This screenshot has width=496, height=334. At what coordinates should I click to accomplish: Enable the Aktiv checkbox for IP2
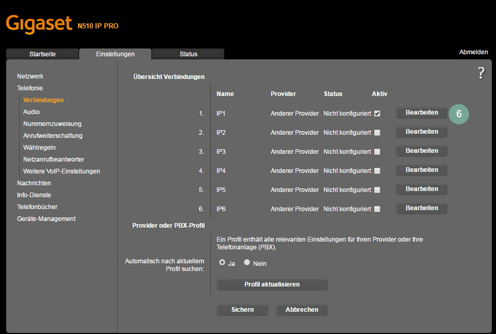click(x=377, y=133)
